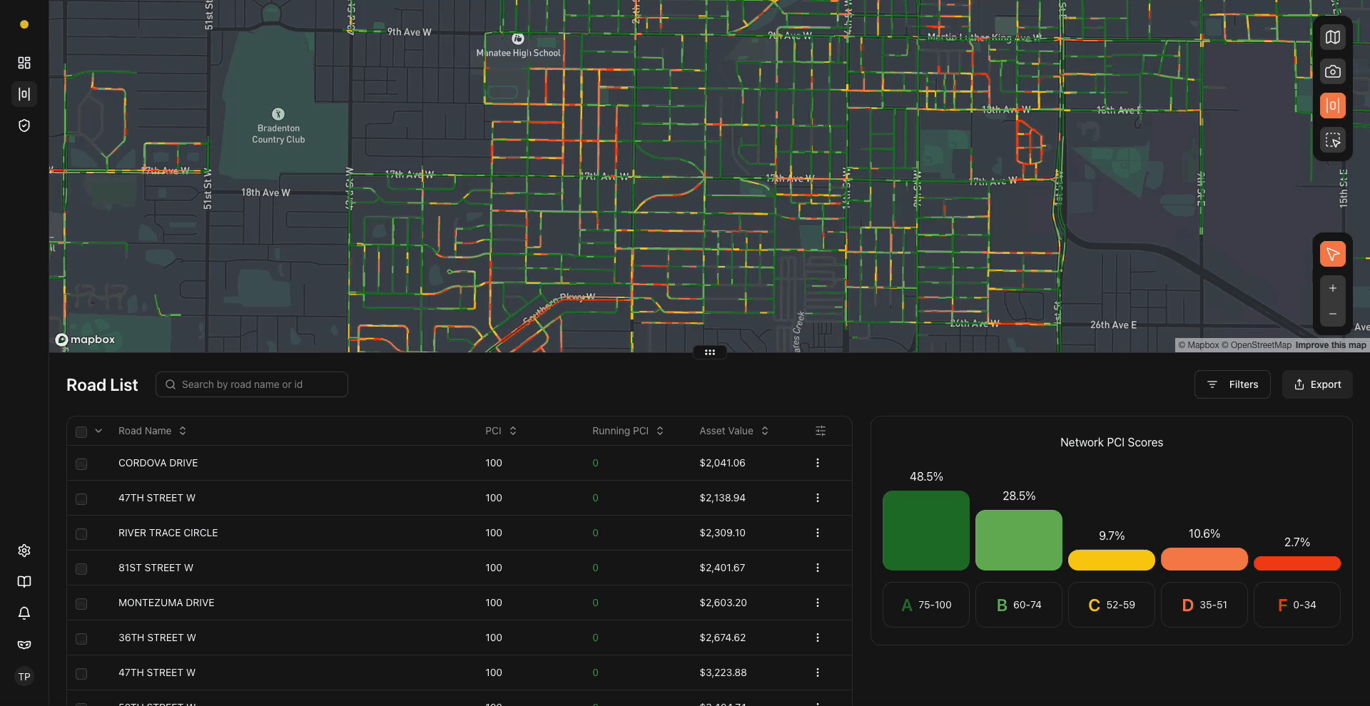Click the Export button
1370x706 pixels.
pos(1316,384)
